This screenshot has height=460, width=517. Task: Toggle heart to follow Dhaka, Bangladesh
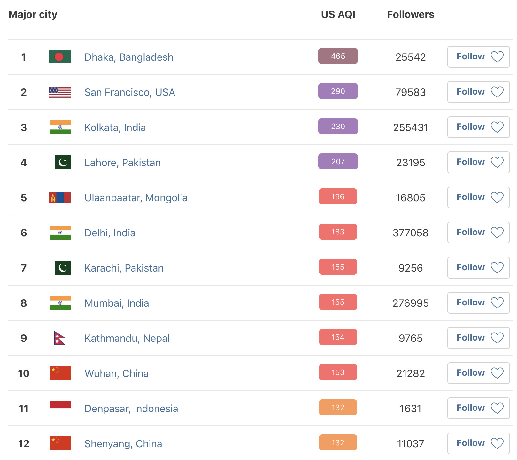[x=497, y=57]
